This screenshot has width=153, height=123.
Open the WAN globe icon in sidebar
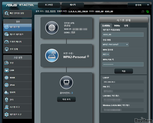[x=6, y=78]
